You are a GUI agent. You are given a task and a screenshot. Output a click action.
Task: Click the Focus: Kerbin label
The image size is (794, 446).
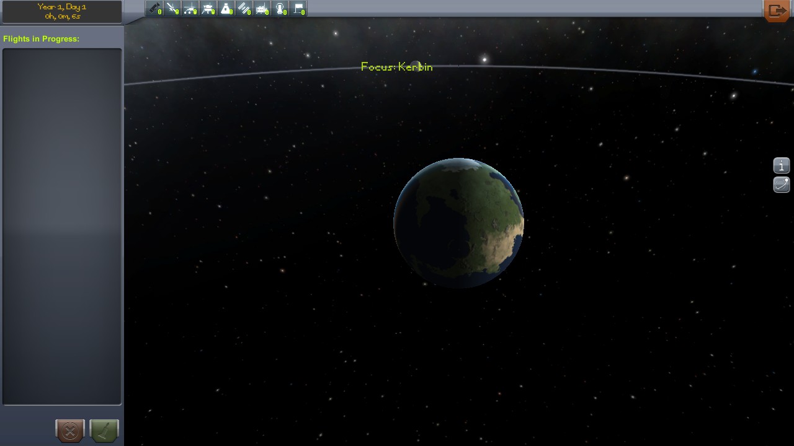(x=396, y=67)
